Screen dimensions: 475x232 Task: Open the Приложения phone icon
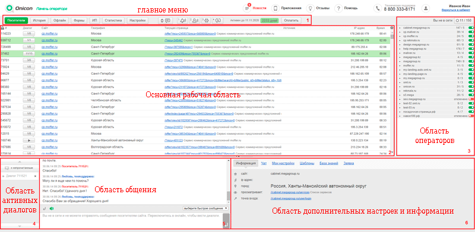(x=275, y=8)
